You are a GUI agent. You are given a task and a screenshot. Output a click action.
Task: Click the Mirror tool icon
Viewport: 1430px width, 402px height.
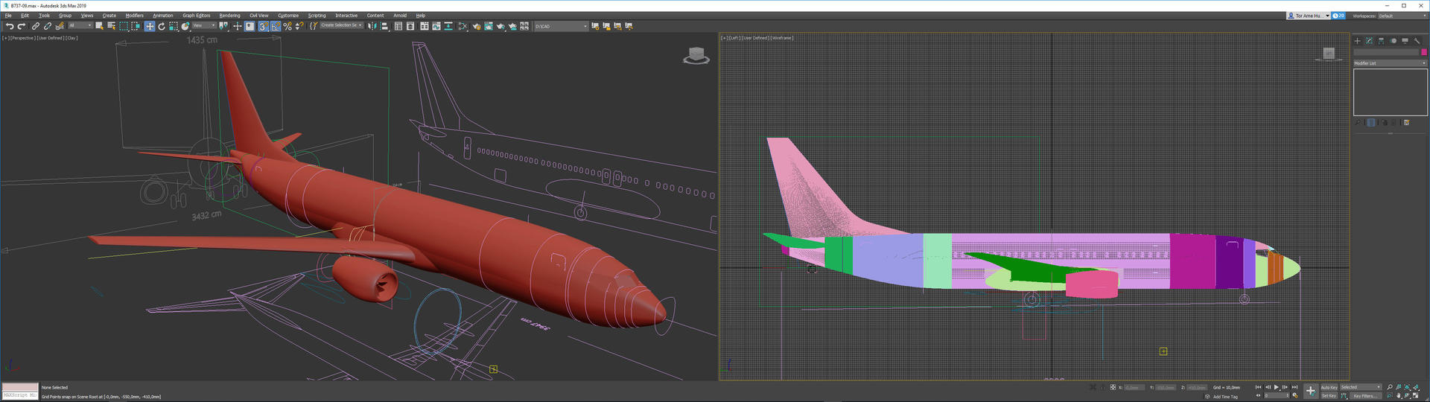tap(372, 26)
